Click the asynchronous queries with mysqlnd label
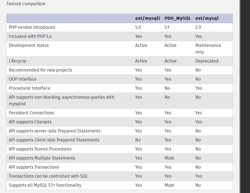The image size is (250, 193). click(62, 101)
